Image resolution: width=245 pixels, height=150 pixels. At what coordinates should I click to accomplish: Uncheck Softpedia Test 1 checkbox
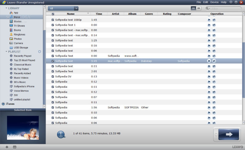(53, 25)
